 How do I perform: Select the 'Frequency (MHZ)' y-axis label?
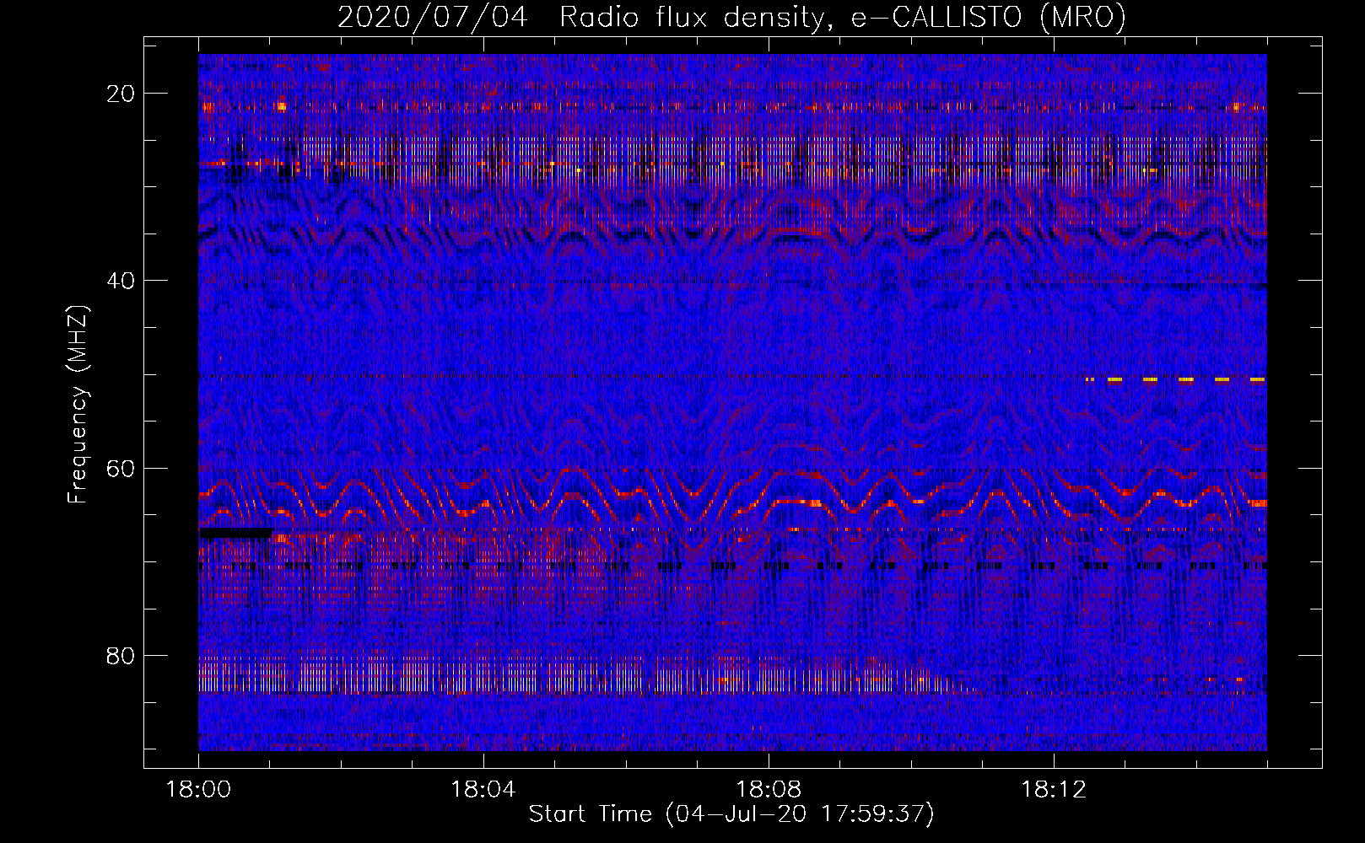pos(78,405)
